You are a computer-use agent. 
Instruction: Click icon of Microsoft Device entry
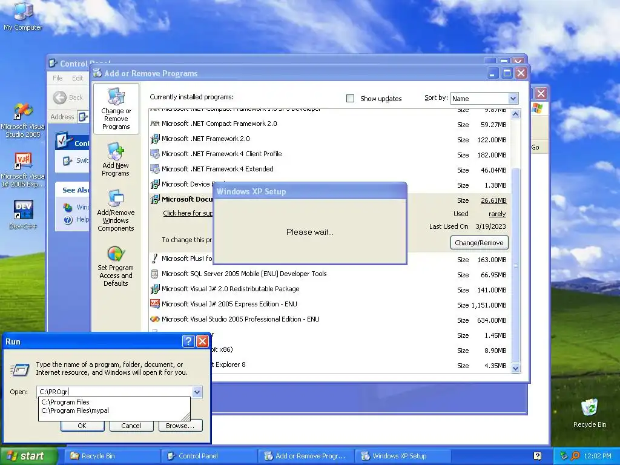(x=154, y=184)
